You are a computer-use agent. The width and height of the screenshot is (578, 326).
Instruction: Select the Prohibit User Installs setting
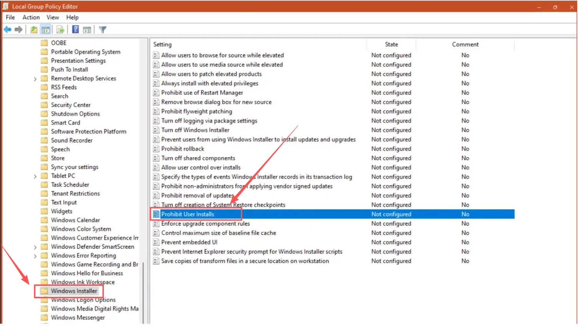(187, 214)
